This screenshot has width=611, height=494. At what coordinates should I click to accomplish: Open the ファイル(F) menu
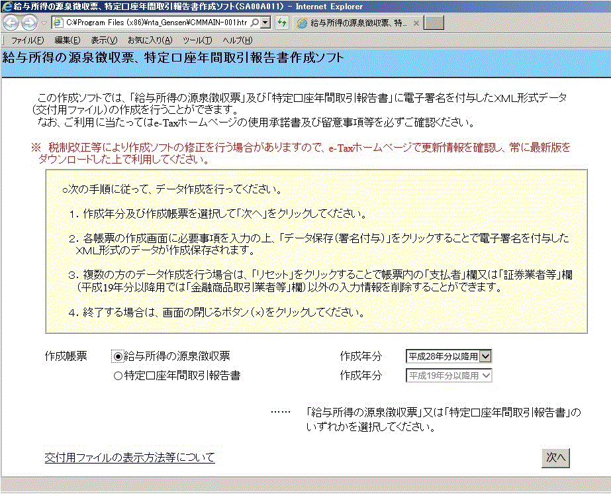(x=27, y=40)
